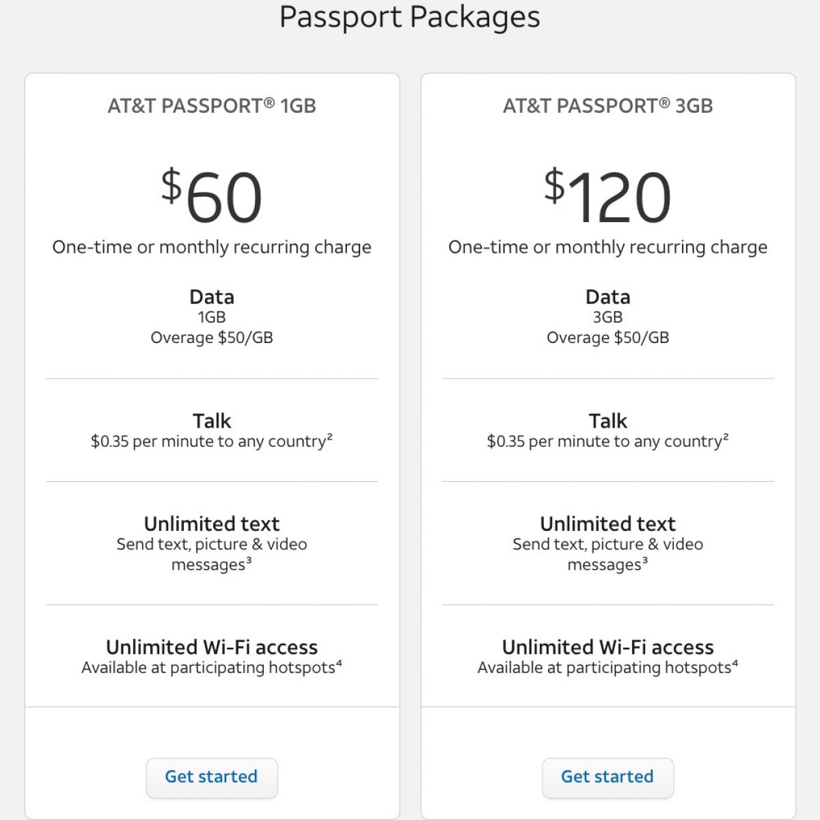
Task: Select the AT&T PASSPORT 3GB card title
Action: click(x=607, y=106)
